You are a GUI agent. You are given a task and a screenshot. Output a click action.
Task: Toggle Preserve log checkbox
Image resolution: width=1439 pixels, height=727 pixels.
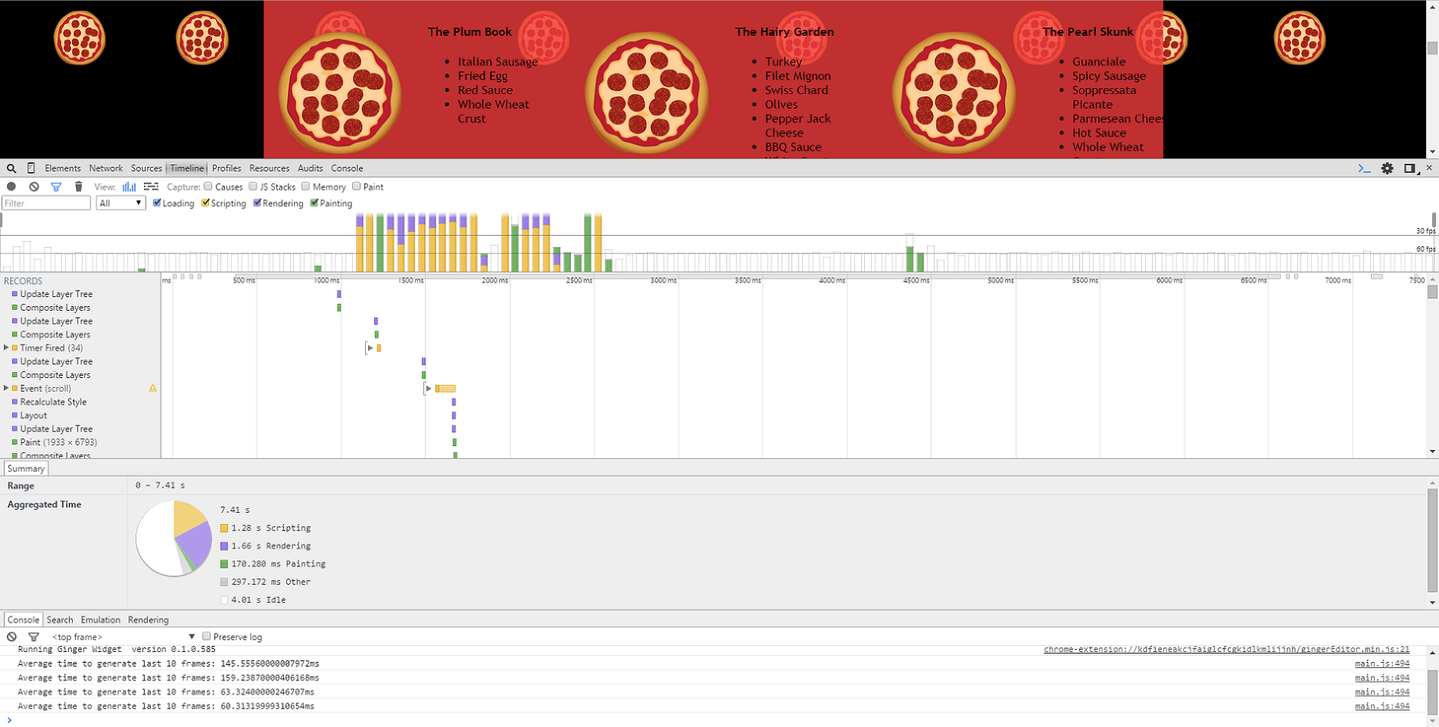click(207, 637)
